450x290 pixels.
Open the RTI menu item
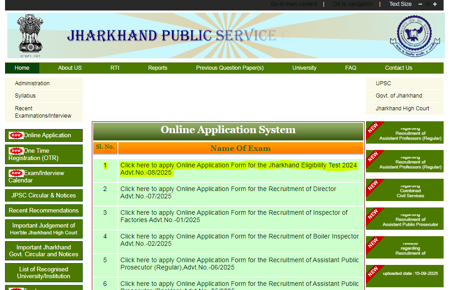point(115,68)
